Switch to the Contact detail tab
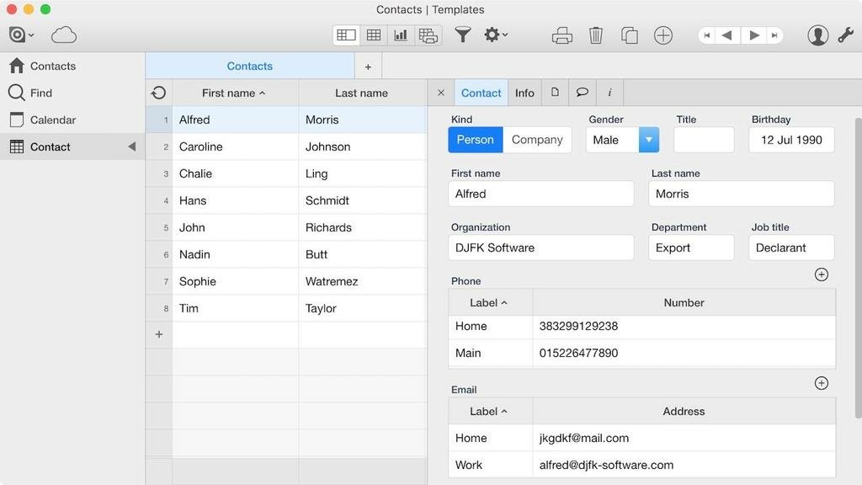This screenshot has width=862, height=485. coord(481,93)
